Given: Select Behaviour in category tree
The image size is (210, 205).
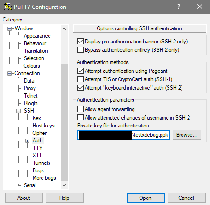Looking at the screenshot, I should point(35,43).
